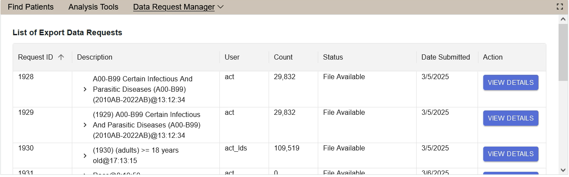Image resolution: width=569 pixels, height=177 pixels.
Task: Sort by the Count column header
Action: click(x=283, y=57)
